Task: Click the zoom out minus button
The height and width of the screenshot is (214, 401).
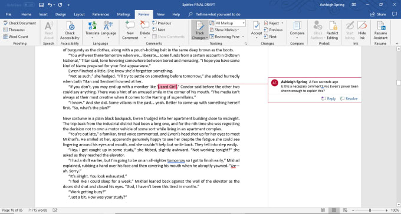Action: 353,210
